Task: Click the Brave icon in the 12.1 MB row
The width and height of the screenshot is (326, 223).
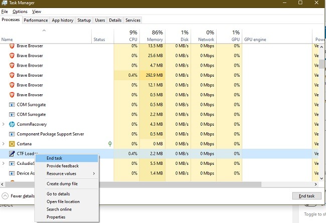Action: [x=12, y=85]
